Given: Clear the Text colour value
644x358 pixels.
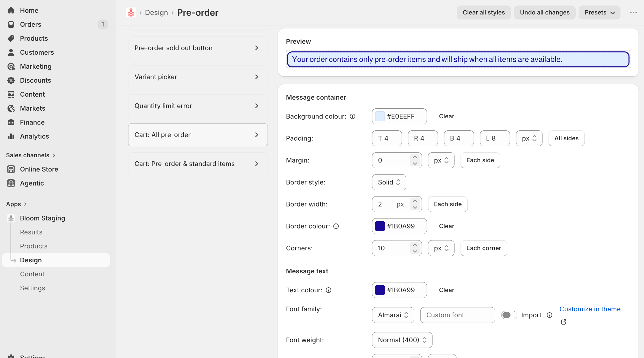Looking at the screenshot, I should 446,290.
